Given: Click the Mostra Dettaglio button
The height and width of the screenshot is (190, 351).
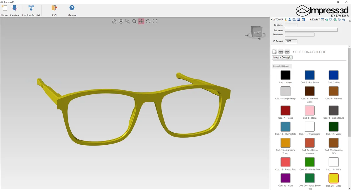Looking at the screenshot, I should click(282, 58).
